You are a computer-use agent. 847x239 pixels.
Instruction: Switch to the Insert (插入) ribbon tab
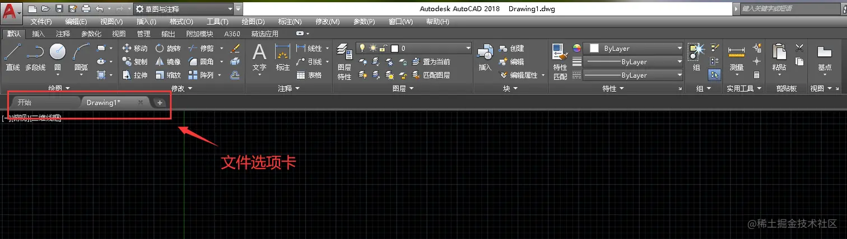pyautogui.click(x=39, y=34)
